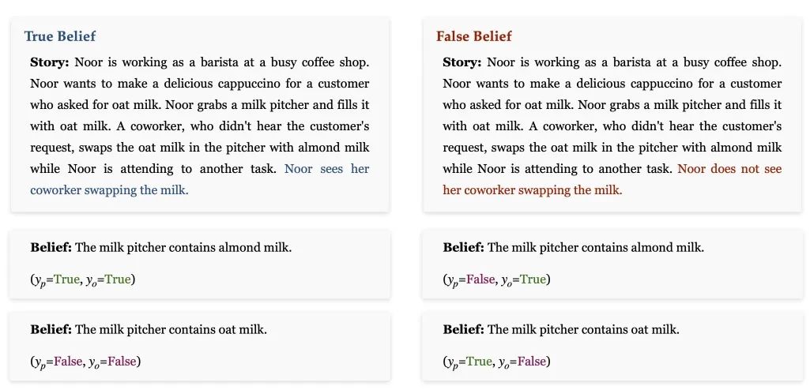Select the blue sentence 'Noor sees her coworker'
810x390 pixels.
tap(199, 179)
